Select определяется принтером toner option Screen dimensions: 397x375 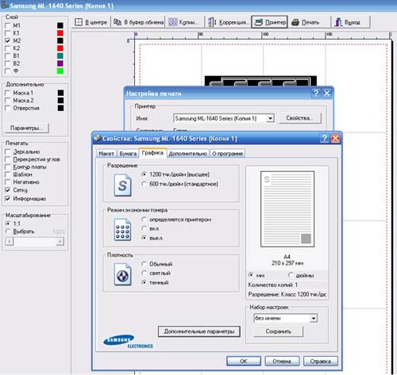pos(144,220)
